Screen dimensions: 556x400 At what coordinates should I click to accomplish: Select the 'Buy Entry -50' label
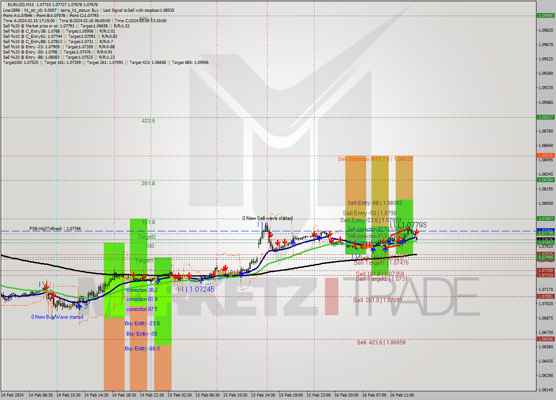142,334
